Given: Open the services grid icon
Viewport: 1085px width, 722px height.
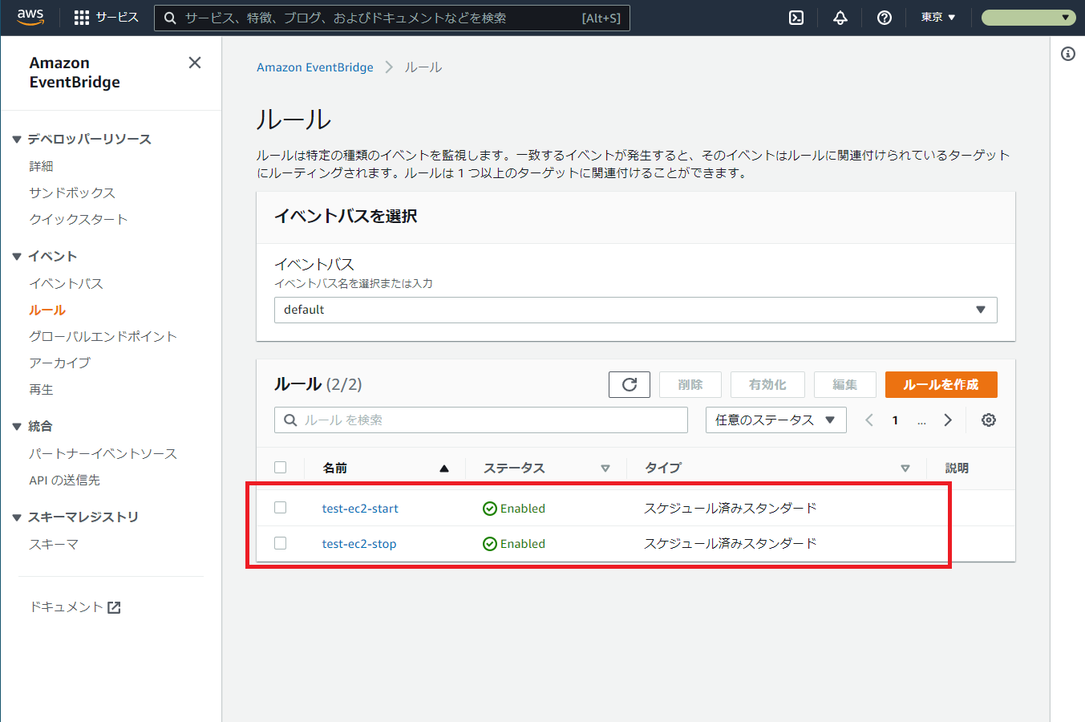Looking at the screenshot, I should [x=81, y=18].
